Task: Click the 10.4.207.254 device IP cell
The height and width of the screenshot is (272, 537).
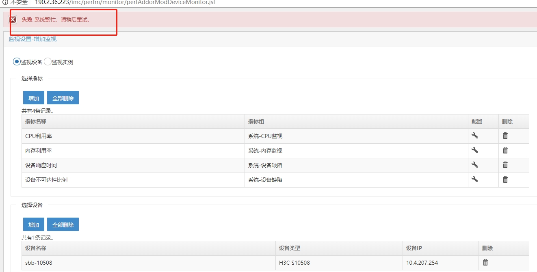Action: click(x=441, y=263)
